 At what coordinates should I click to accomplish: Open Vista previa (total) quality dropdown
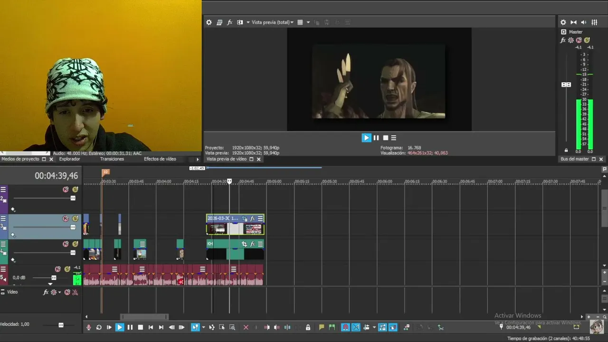(x=273, y=22)
